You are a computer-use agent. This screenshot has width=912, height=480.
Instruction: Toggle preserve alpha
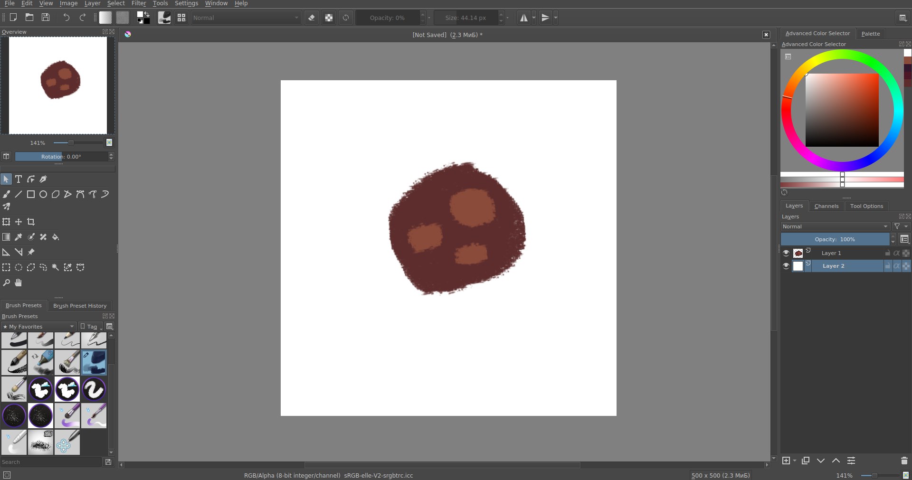[329, 18]
